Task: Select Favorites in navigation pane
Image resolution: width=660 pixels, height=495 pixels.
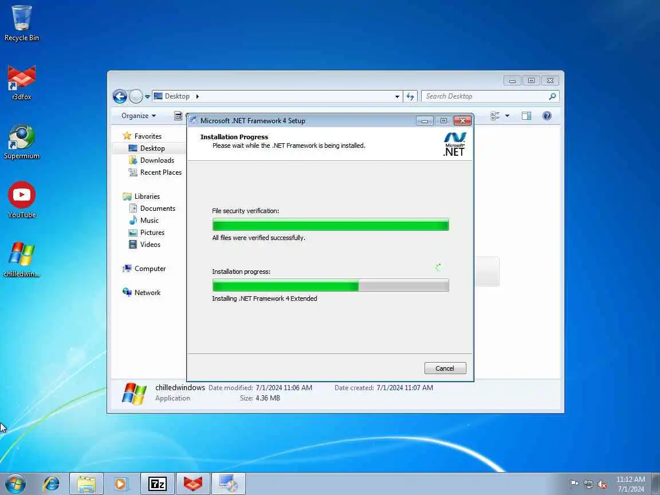Action: 142,136
